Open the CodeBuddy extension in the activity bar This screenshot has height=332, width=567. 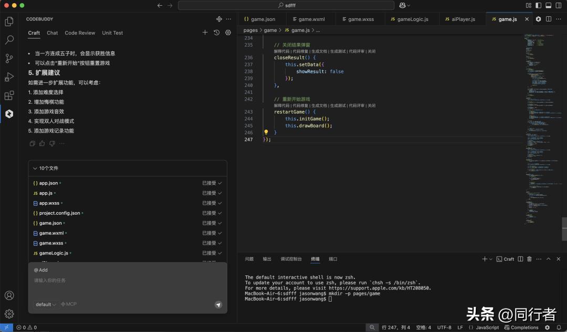(8, 112)
